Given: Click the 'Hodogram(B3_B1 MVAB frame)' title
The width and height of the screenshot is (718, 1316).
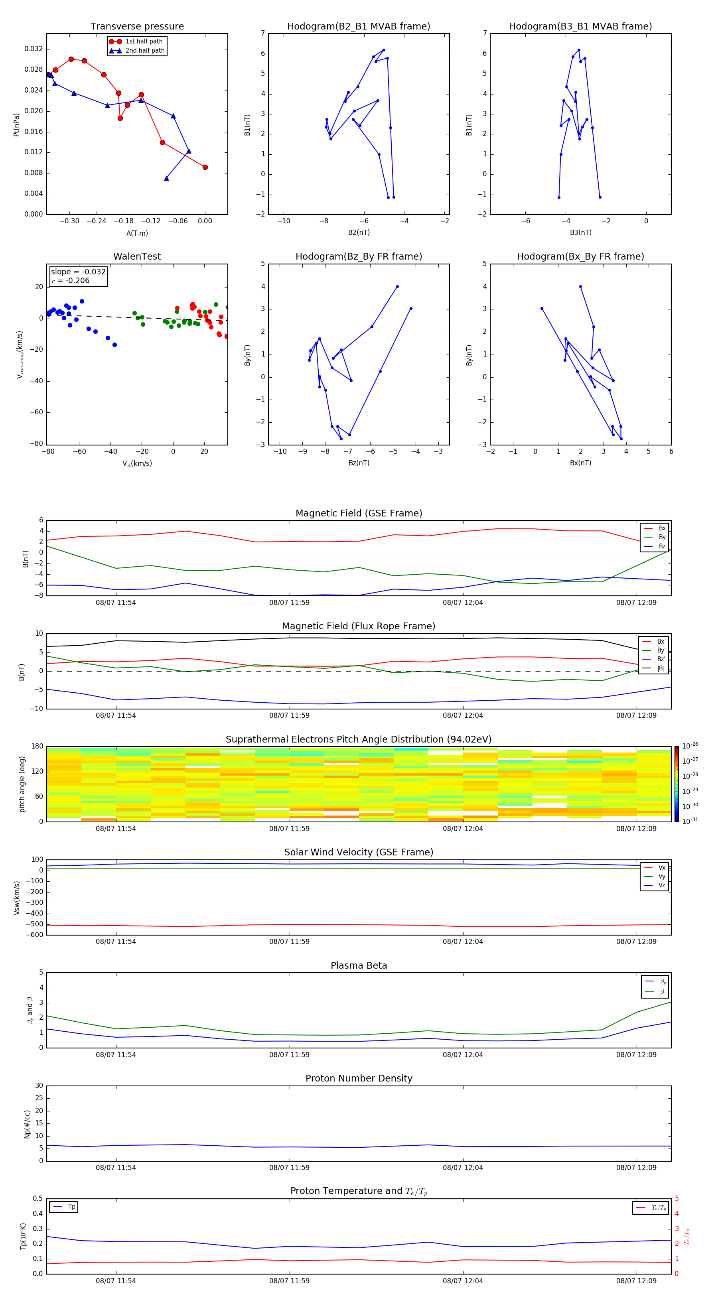Looking at the screenshot, I should 580,27.
